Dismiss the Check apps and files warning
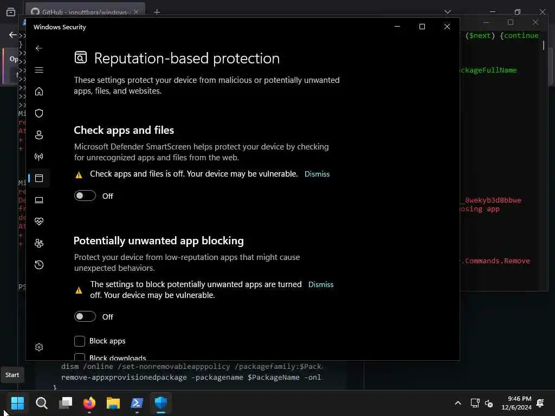Screen dimensions: 555x416 point(317,174)
